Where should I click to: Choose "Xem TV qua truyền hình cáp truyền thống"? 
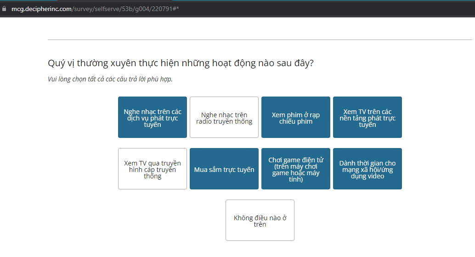click(153, 169)
